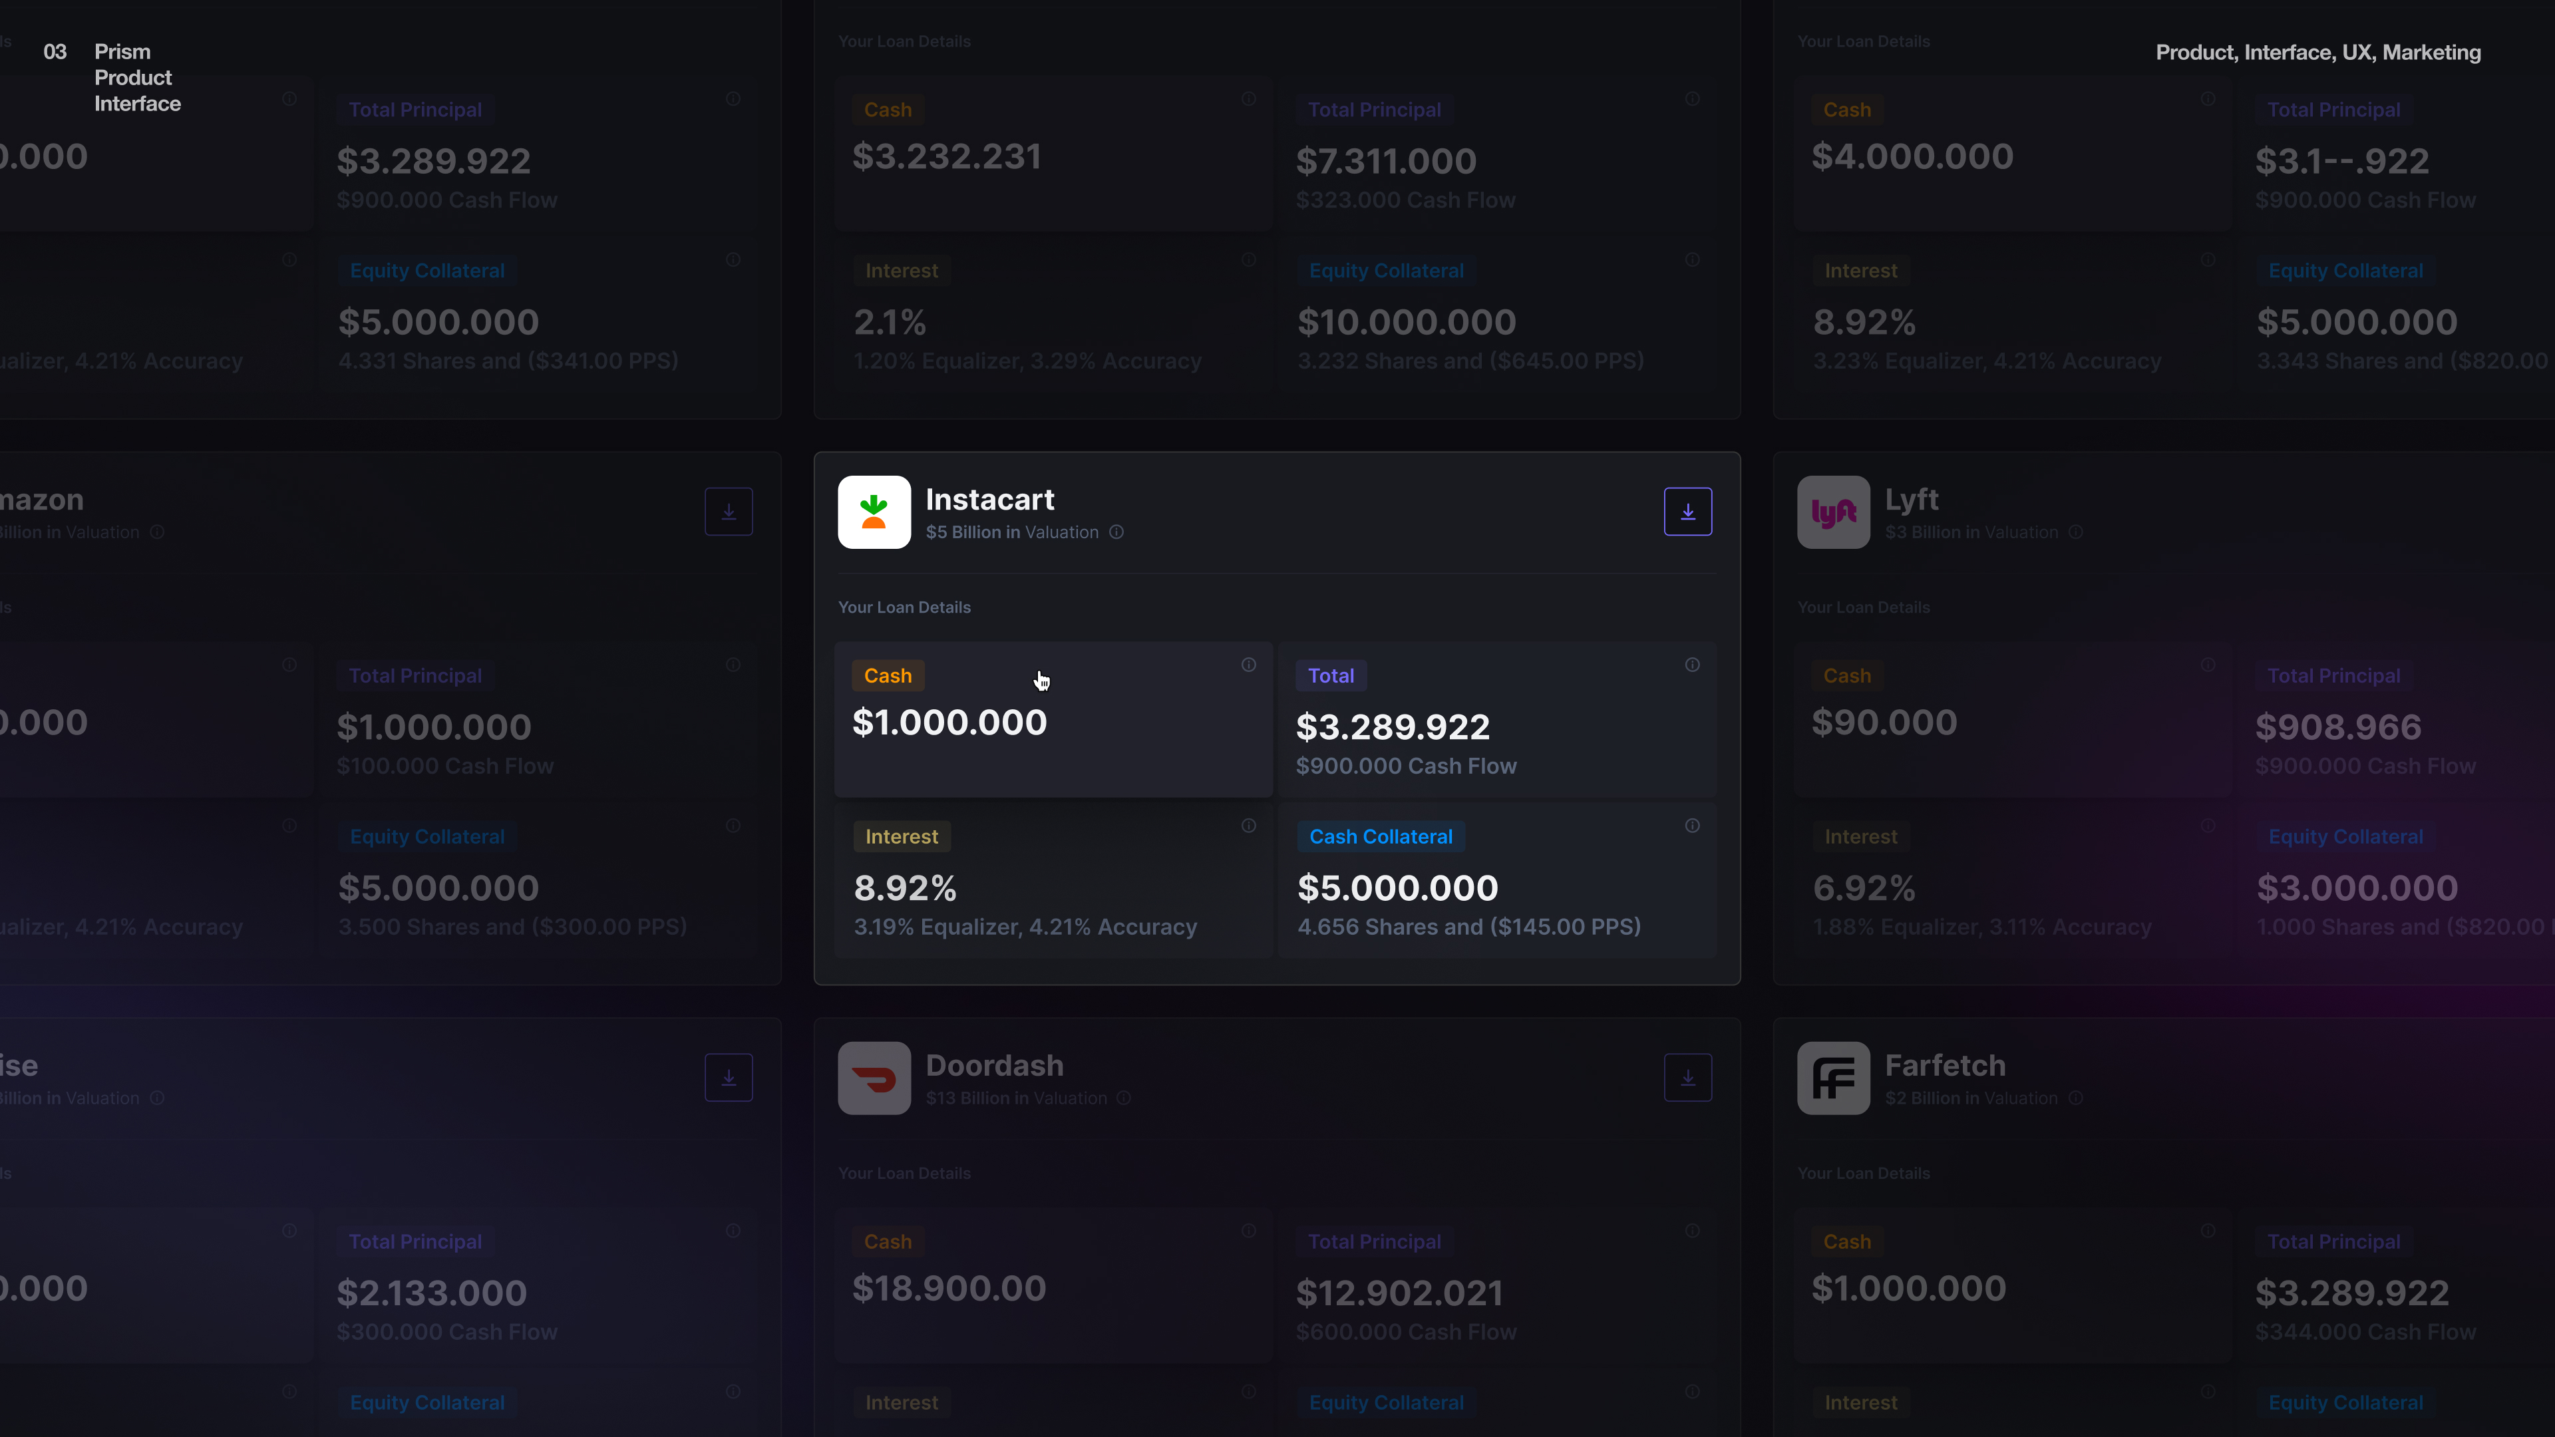Click info icon on Instacart Interest tile

click(x=1249, y=826)
